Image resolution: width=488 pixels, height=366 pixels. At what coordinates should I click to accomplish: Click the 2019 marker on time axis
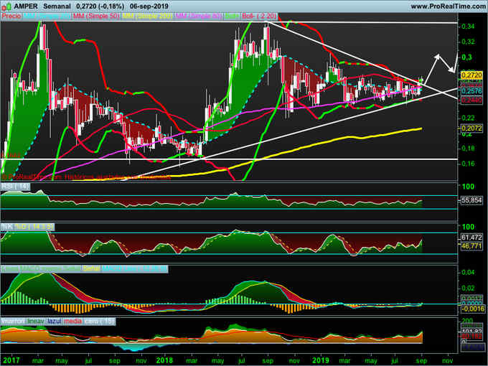321,360
